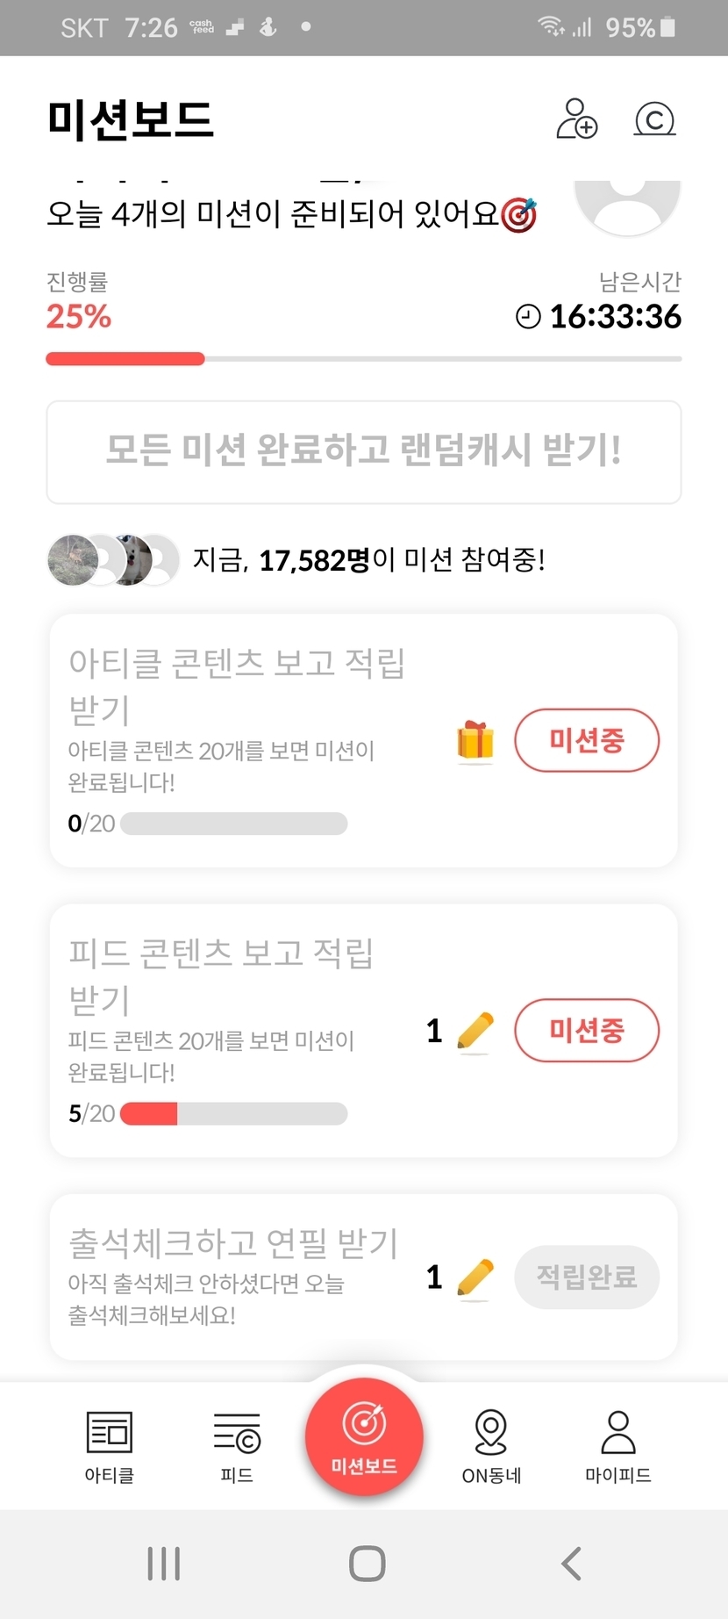Select the center 미션보드 button
The width and height of the screenshot is (728, 1619).
[x=364, y=1437]
